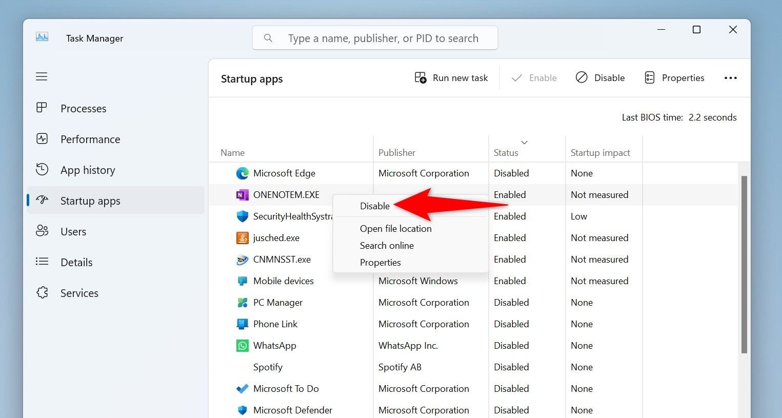Click the Details list icon

pyautogui.click(x=42, y=262)
